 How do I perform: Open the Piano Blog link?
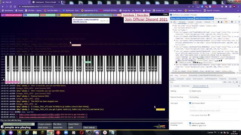142,15
